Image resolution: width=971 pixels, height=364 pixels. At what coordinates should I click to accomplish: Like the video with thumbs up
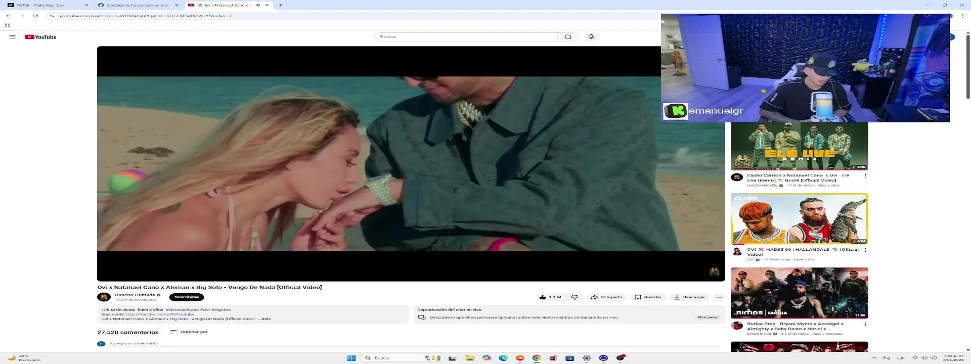[550, 297]
